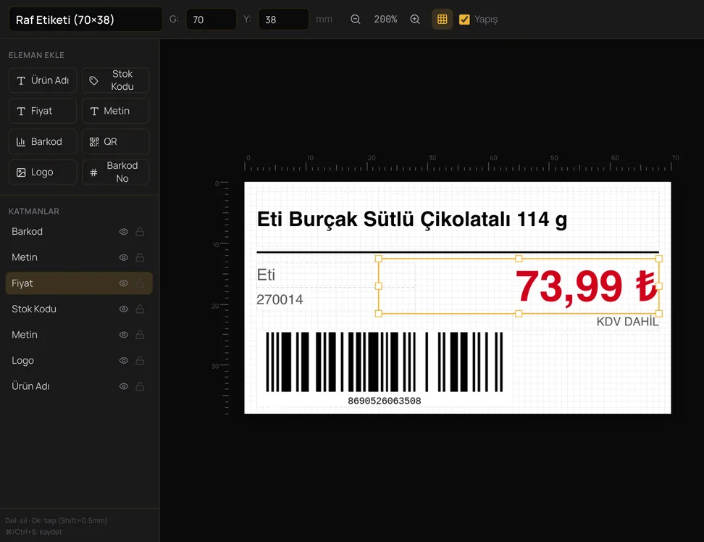This screenshot has height=542, width=704.
Task: Select the Eti brand text on label
Action: [266, 275]
